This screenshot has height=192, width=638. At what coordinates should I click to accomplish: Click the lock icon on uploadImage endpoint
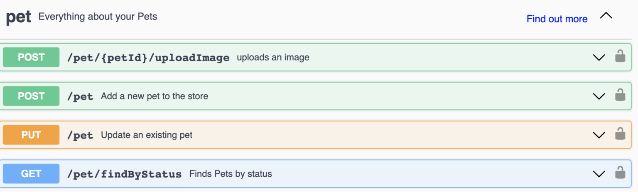coord(620,56)
